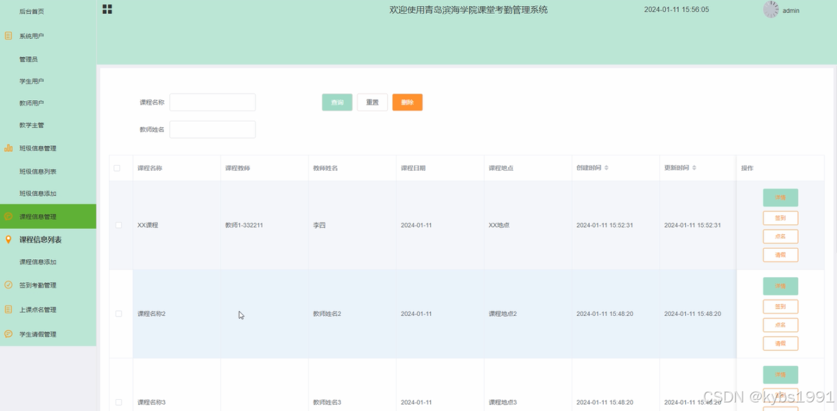Tick the select-all checkbox in table header
837x411 pixels.
tap(117, 168)
